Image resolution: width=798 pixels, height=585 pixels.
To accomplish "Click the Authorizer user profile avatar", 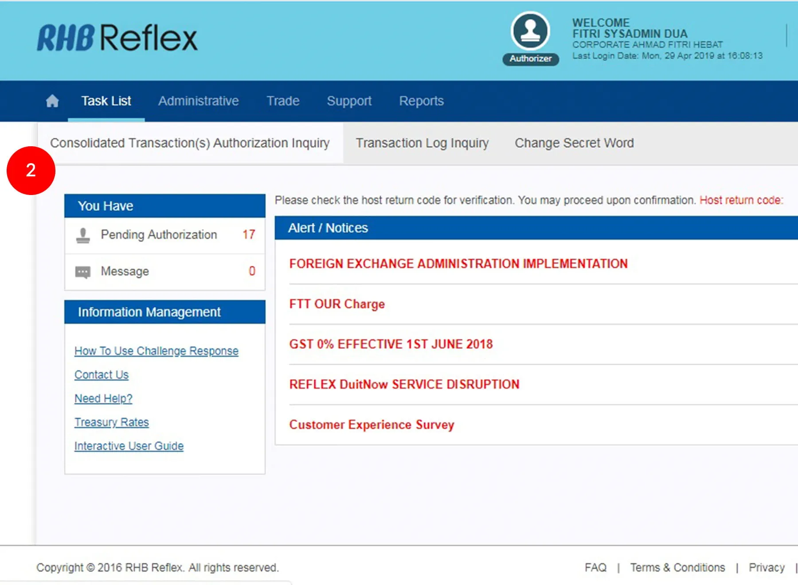I will pyautogui.click(x=530, y=31).
